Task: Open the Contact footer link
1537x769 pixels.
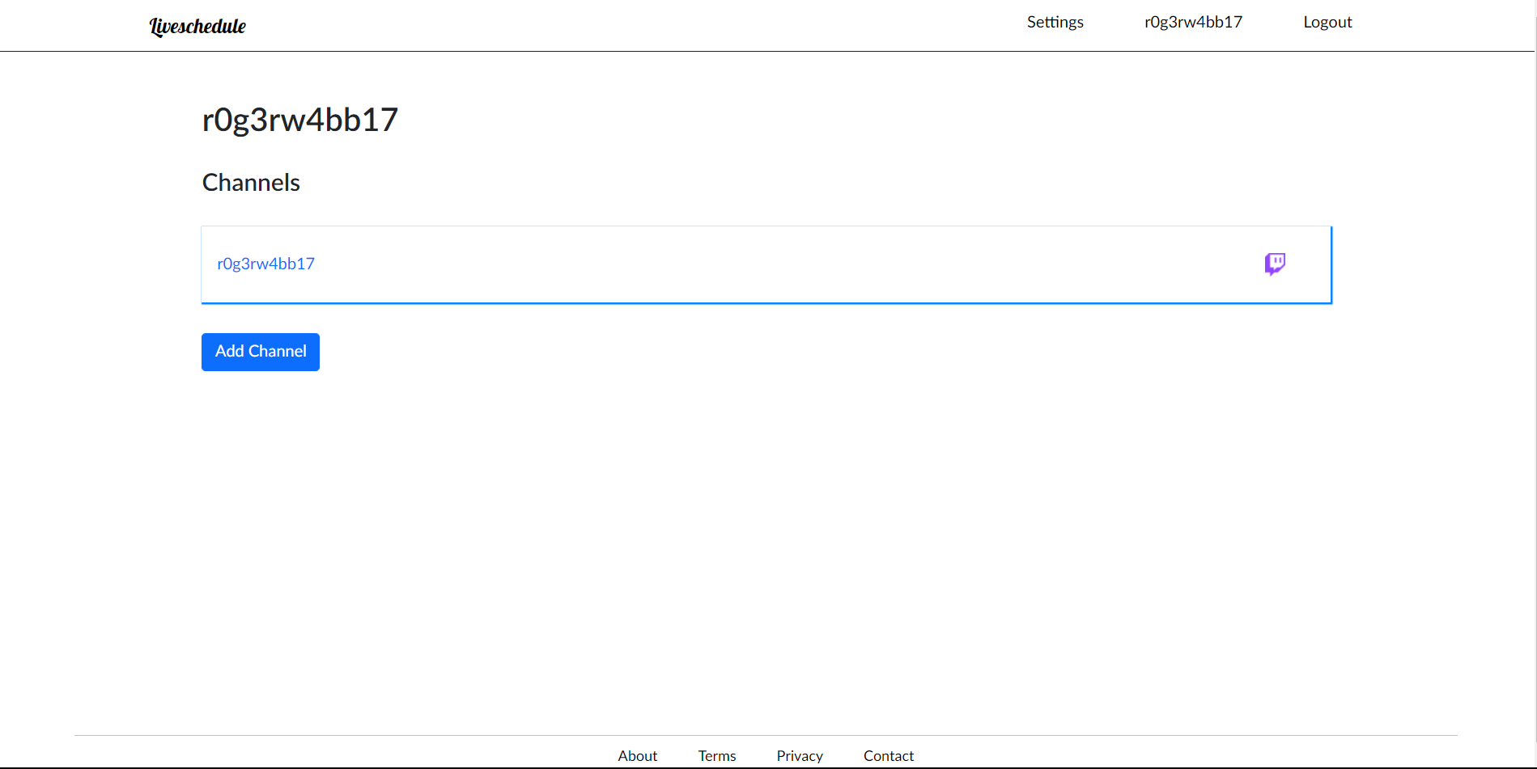Action: (x=888, y=755)
